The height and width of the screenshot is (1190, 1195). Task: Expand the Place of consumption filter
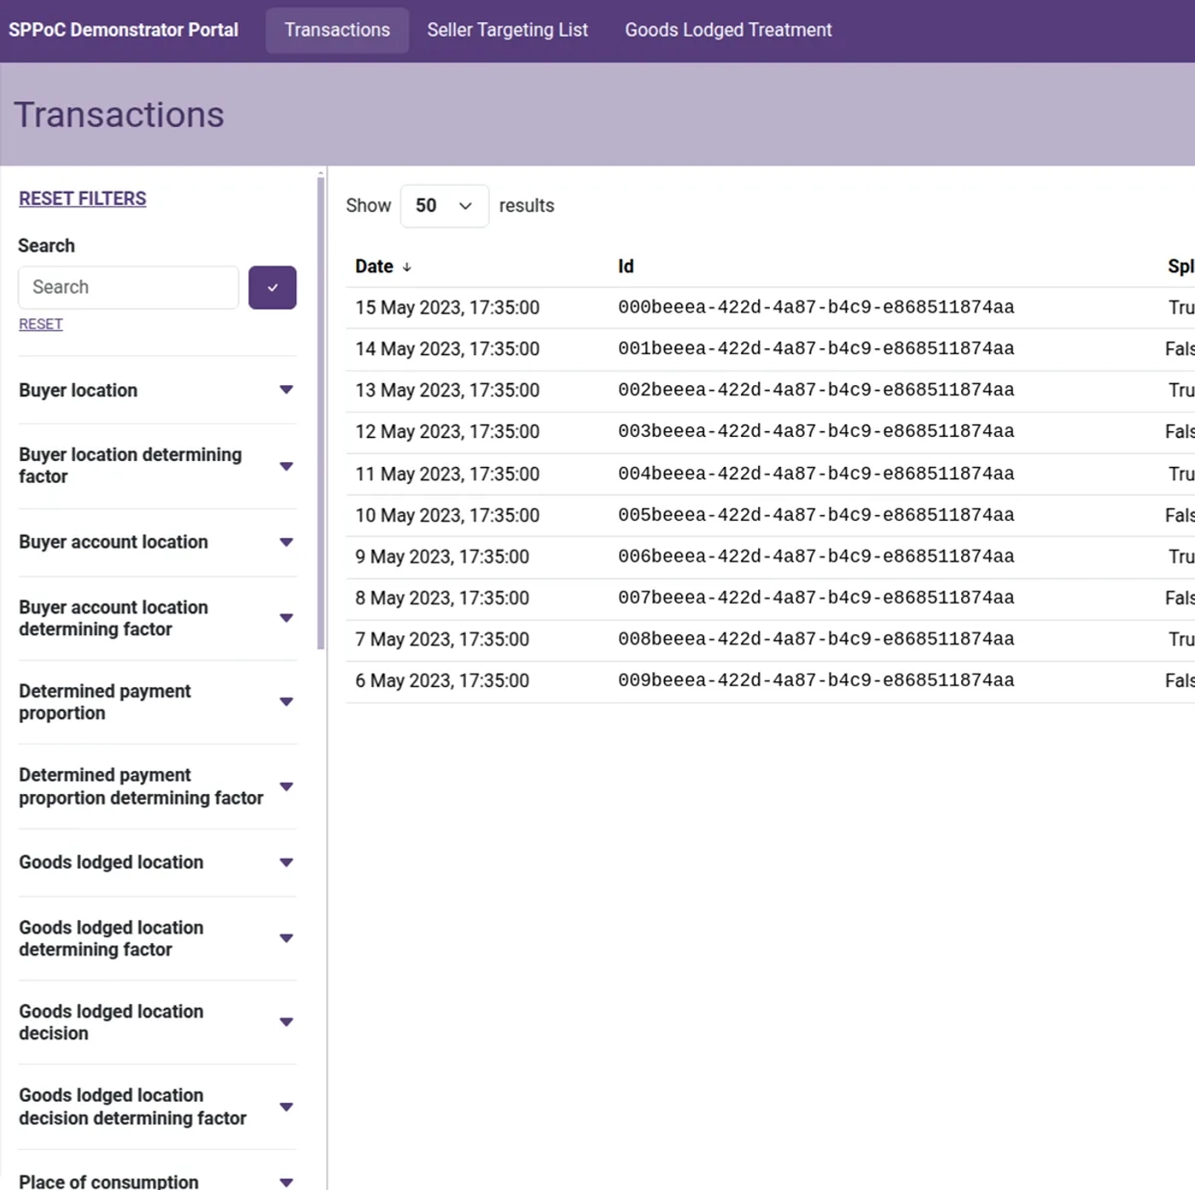coord(286,1181)
